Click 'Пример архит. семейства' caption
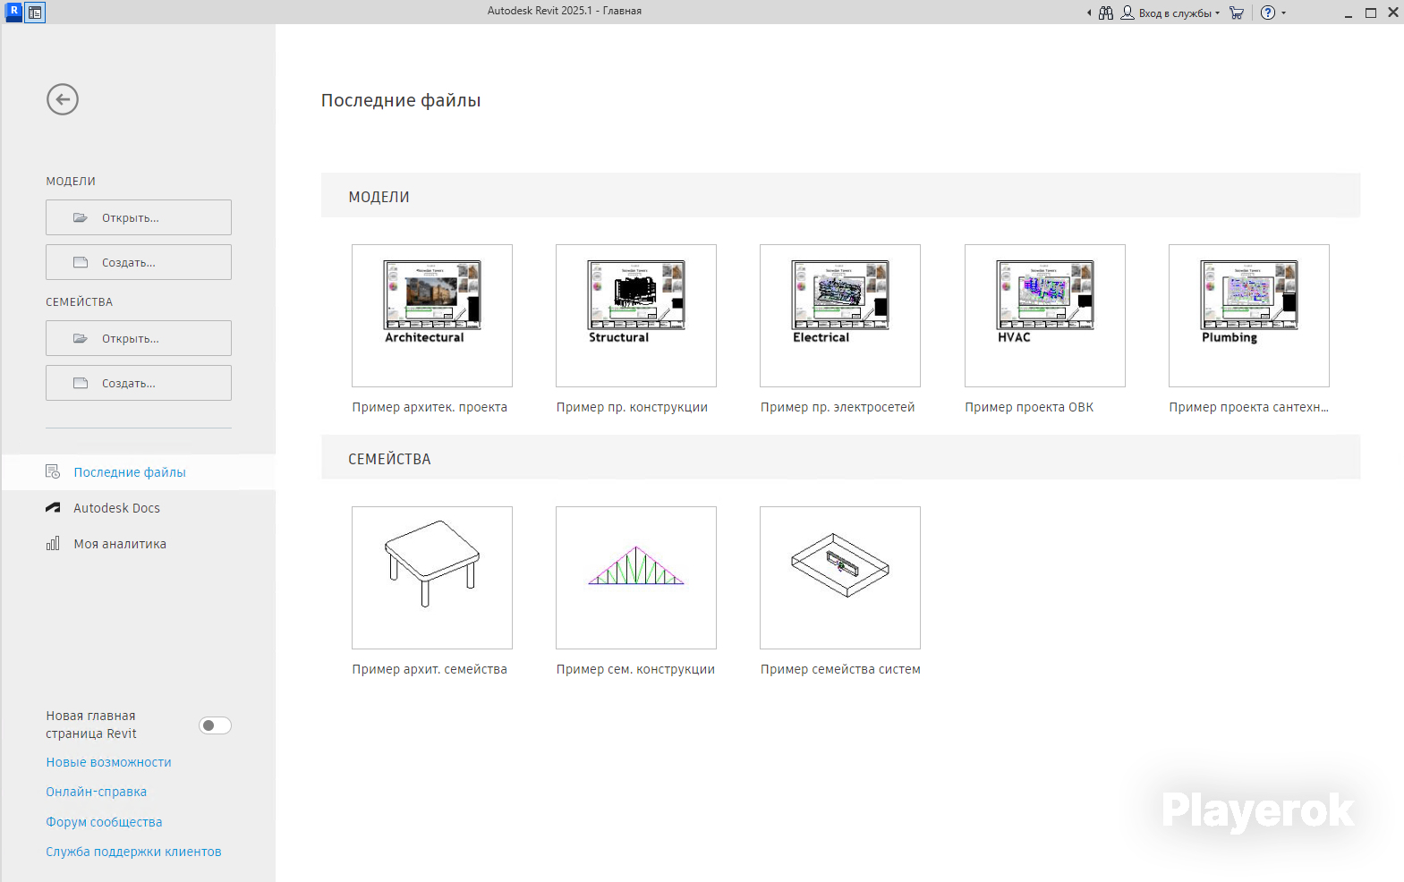Screen dimensions: 1404x882 click(430, 669)
